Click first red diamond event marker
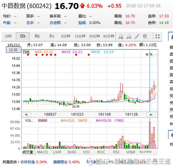Screen dimensions: 173x166 (28, 55)
